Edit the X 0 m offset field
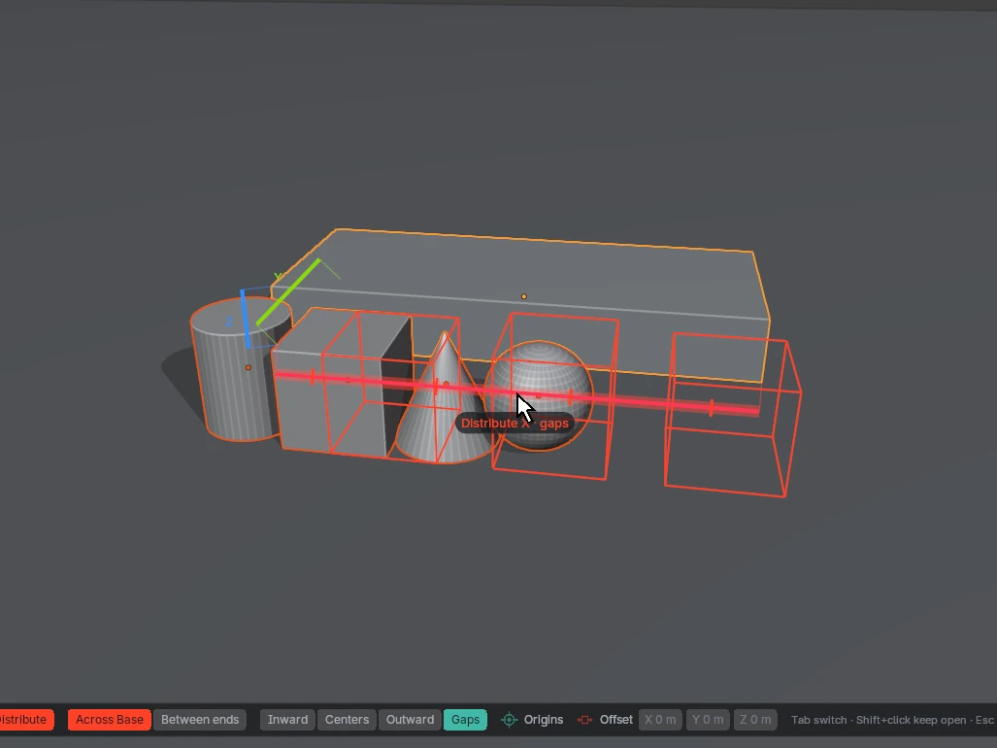997x748 pixels. pos(661,720)
